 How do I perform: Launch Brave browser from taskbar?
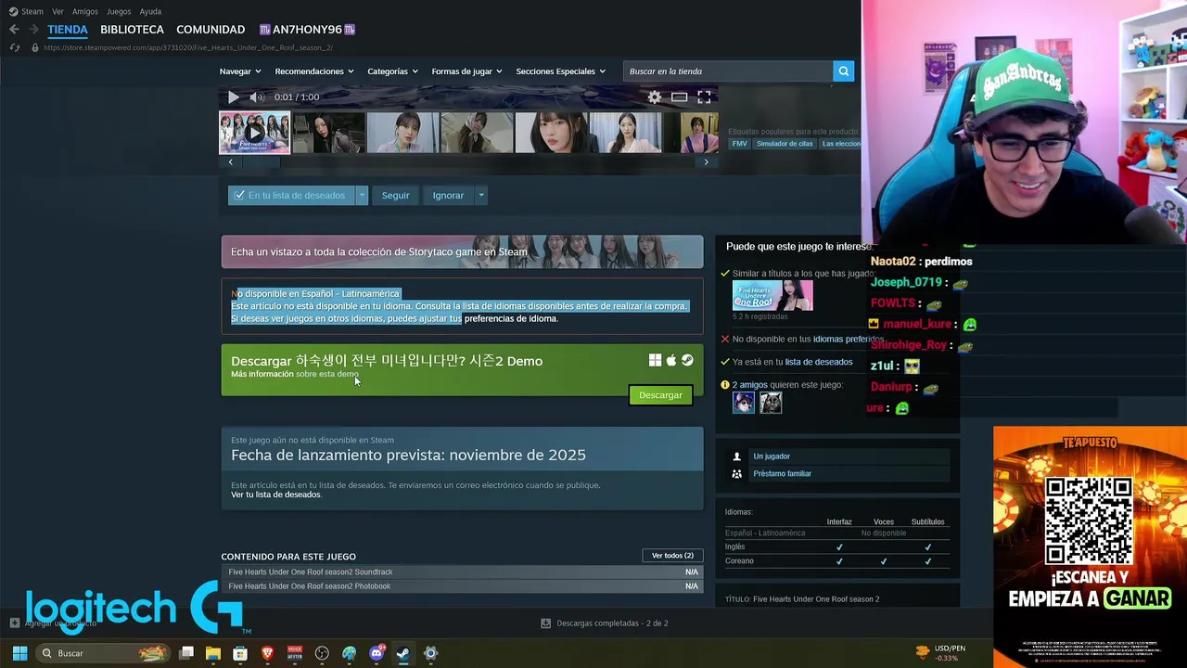[x=268, y=653]
